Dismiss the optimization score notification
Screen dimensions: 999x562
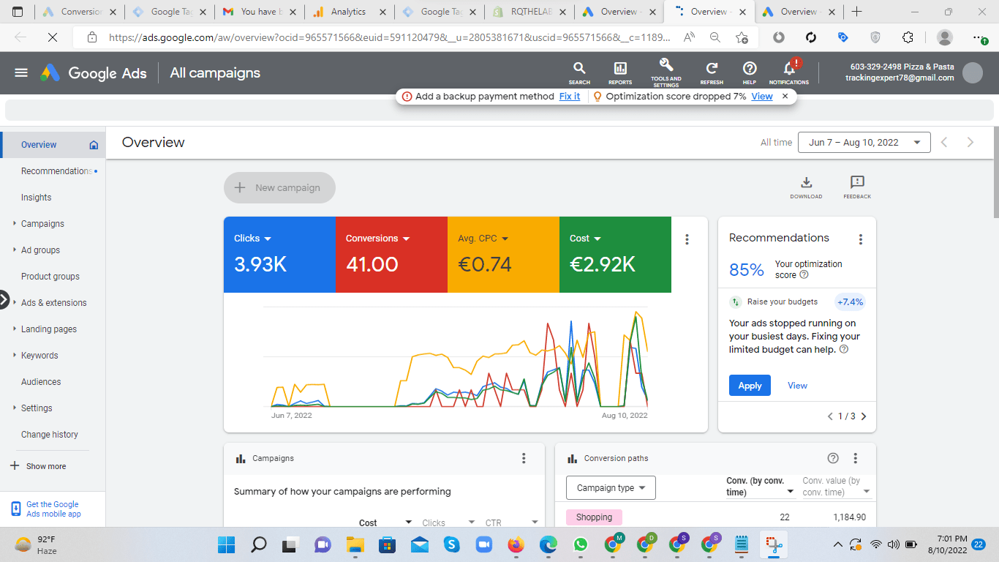point(785,96)
